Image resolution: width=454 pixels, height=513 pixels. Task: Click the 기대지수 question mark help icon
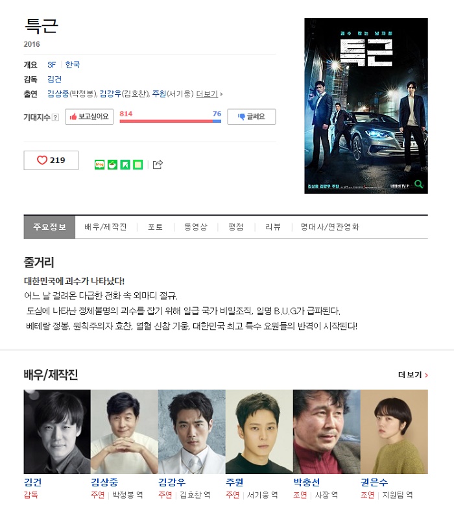tap(56, 117)
